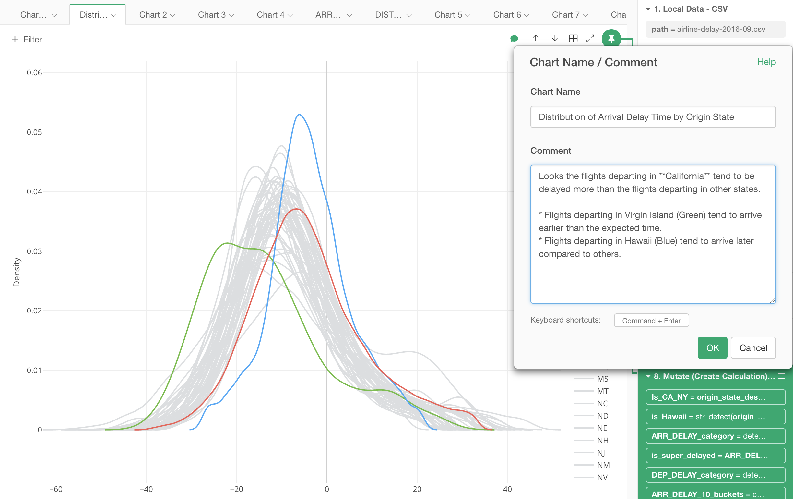The image size is (793, 499).
Task: Open the table view grid icon
Action: (573, 39)
